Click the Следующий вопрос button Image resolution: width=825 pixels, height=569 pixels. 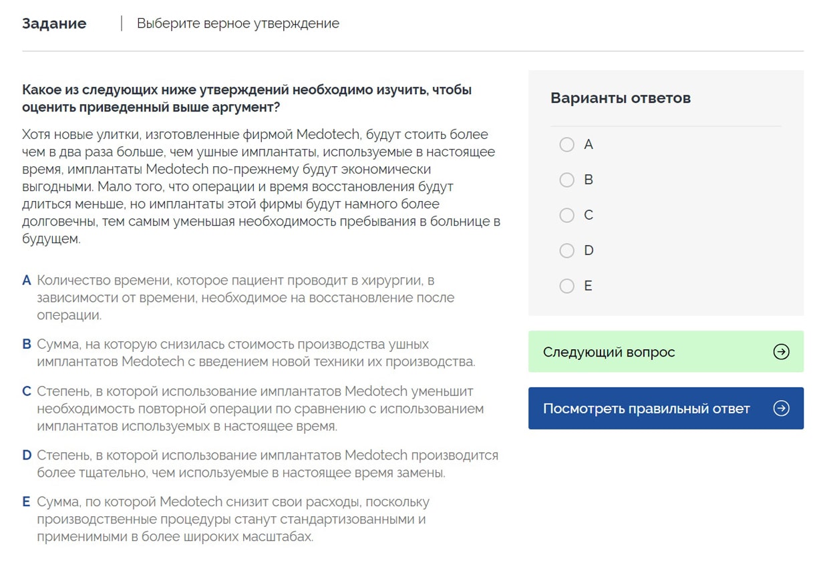coord(666,351)
